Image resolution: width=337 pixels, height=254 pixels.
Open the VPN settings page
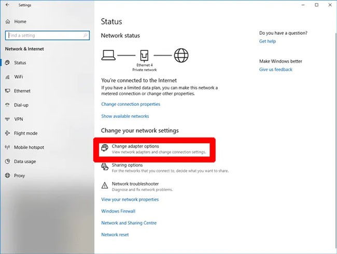[x=19, y=119]
